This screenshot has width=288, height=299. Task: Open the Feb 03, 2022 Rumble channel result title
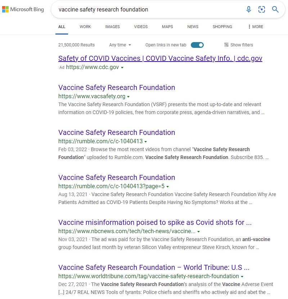117,132
